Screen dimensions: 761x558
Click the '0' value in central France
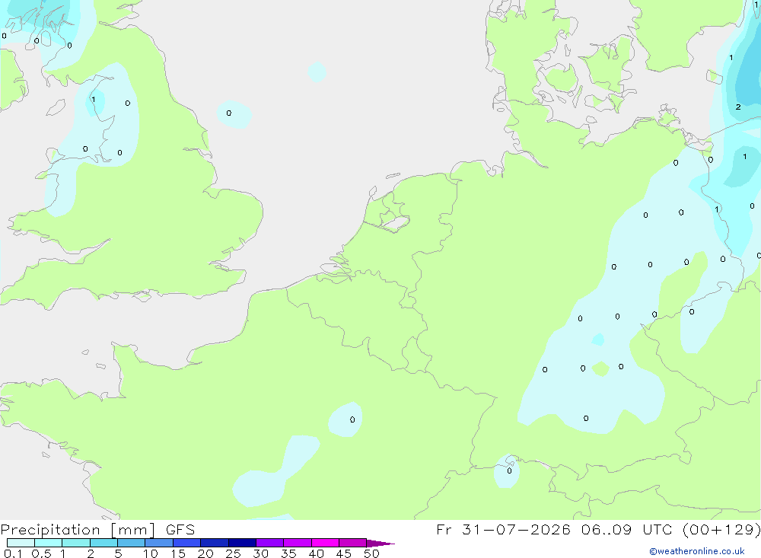click(352, 419)
